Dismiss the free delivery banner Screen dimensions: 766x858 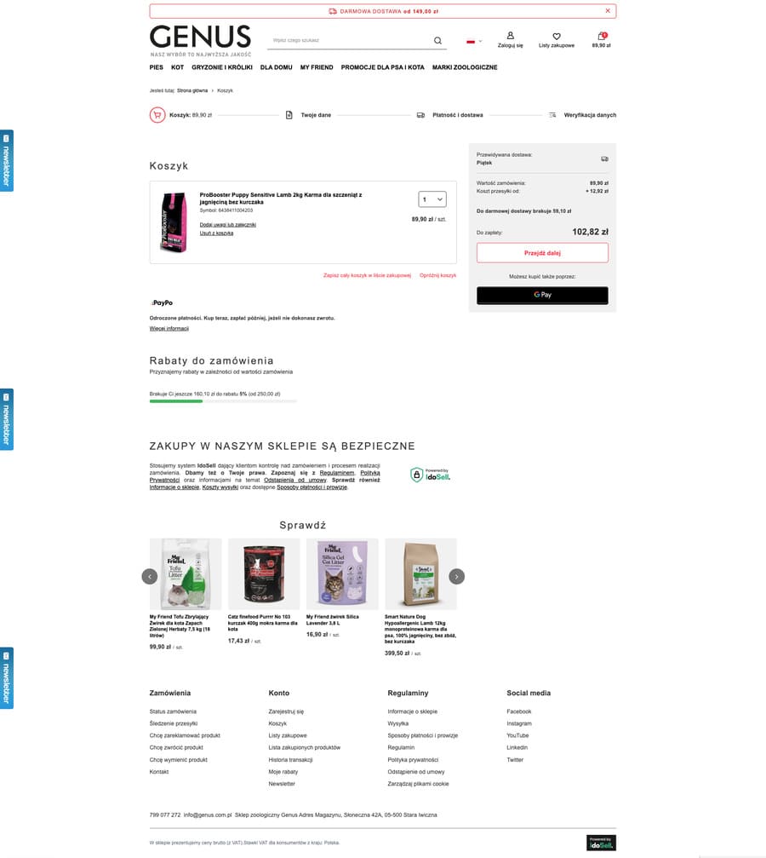[608, 11]
